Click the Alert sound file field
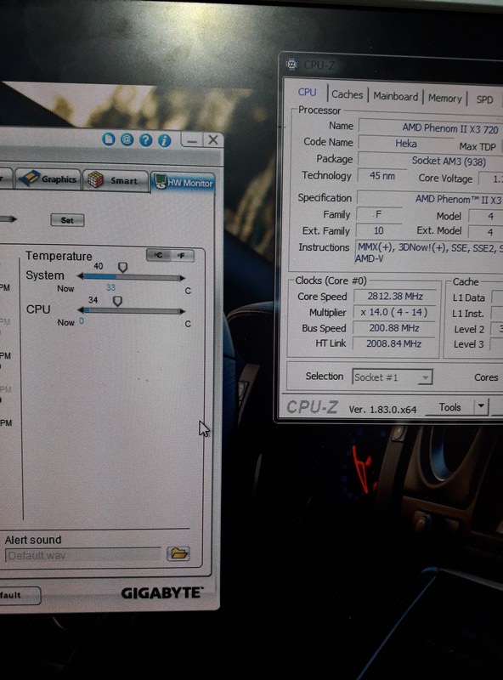Viewport: 503px width, 680px height. click(x=82, y=555)
